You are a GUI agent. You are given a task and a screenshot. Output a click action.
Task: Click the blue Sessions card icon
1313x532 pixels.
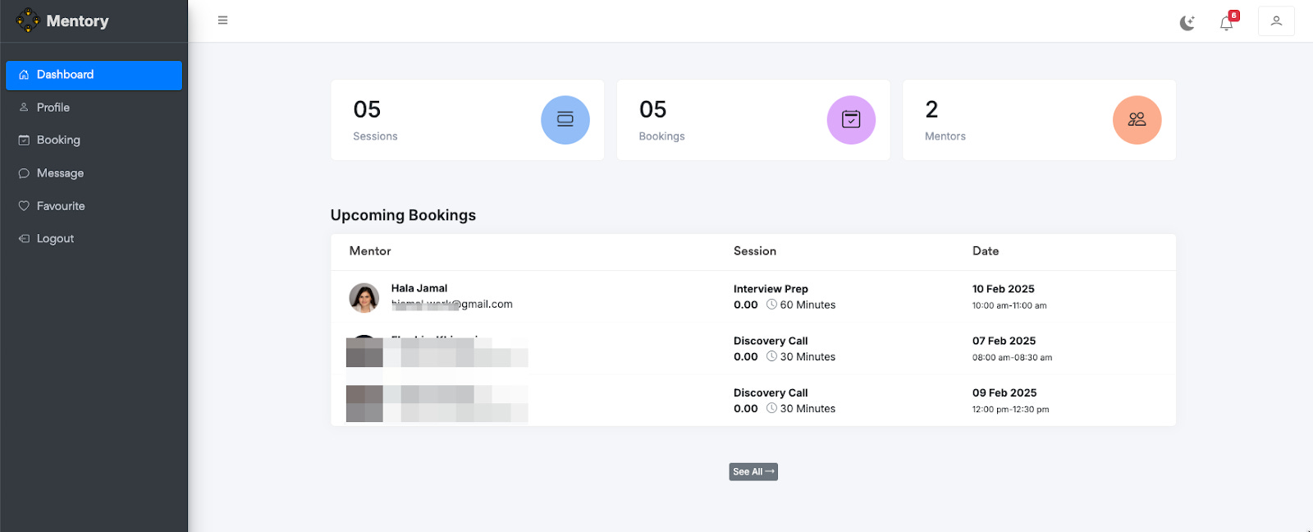coord(565,120)
